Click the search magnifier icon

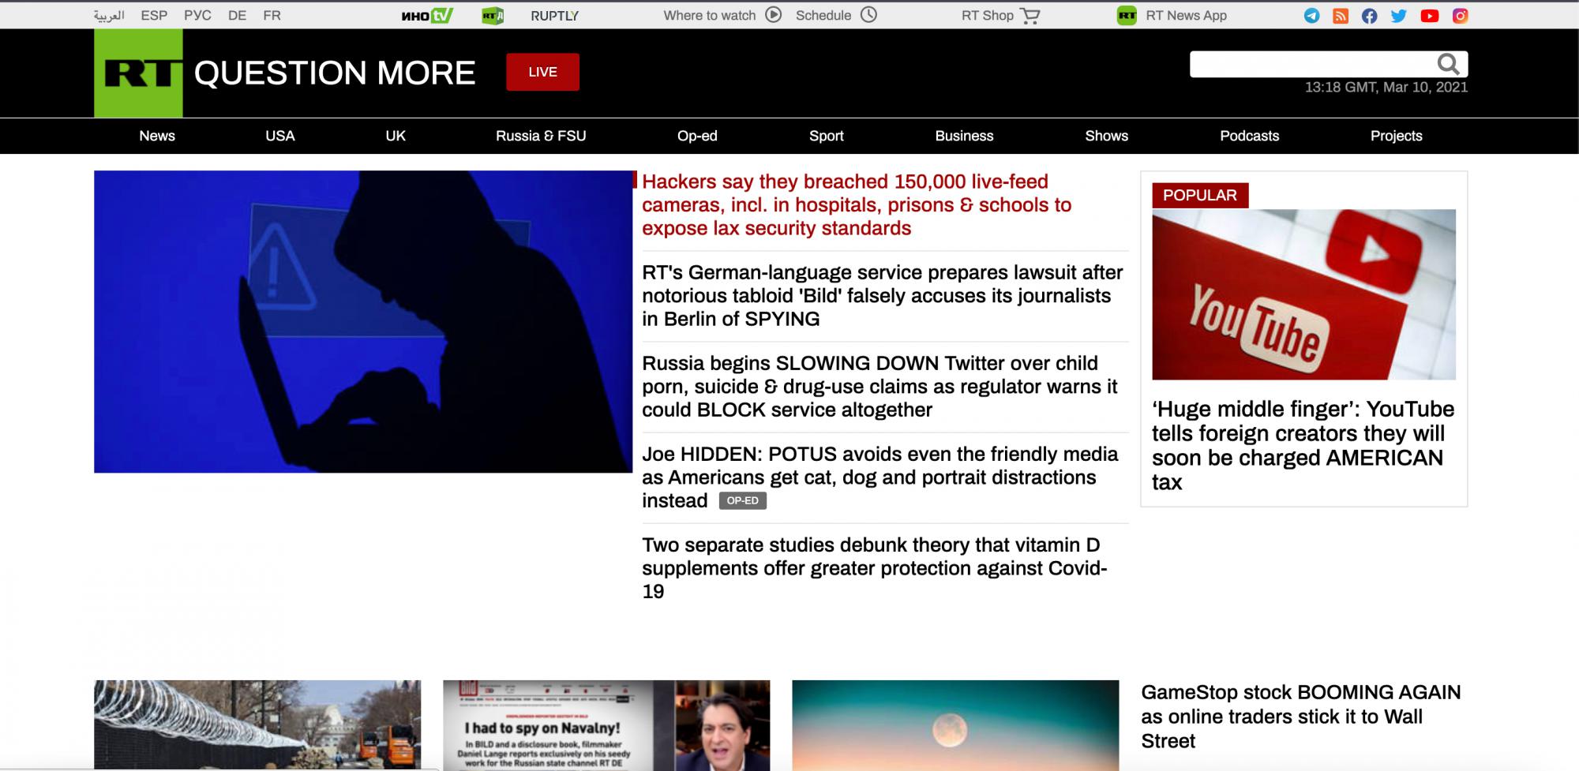1448,64
